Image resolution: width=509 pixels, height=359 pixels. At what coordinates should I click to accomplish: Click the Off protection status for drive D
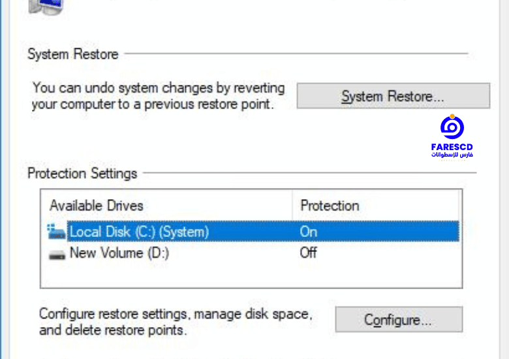308,253
